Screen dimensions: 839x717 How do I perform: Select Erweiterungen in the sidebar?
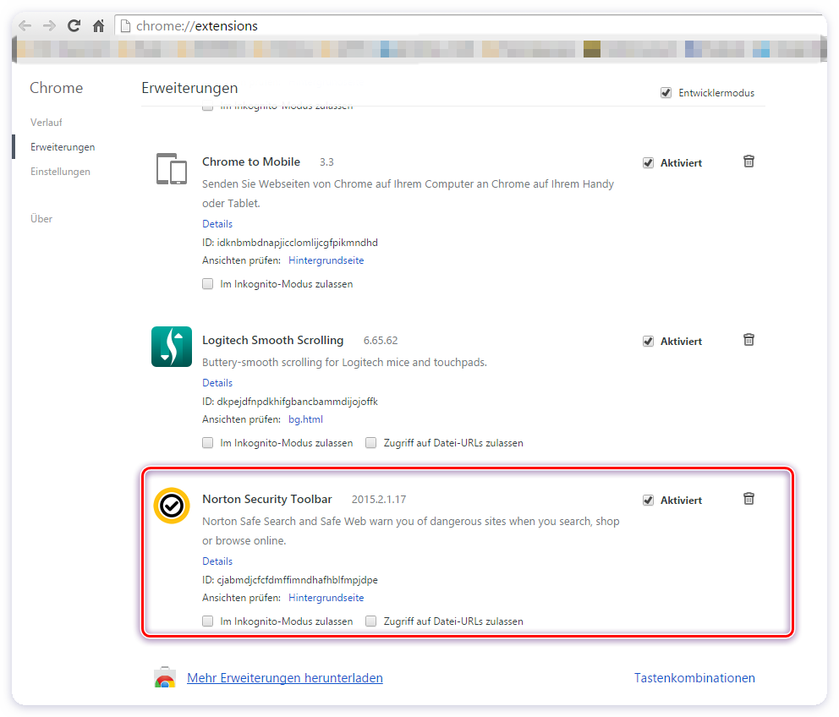tap(63, 146)
